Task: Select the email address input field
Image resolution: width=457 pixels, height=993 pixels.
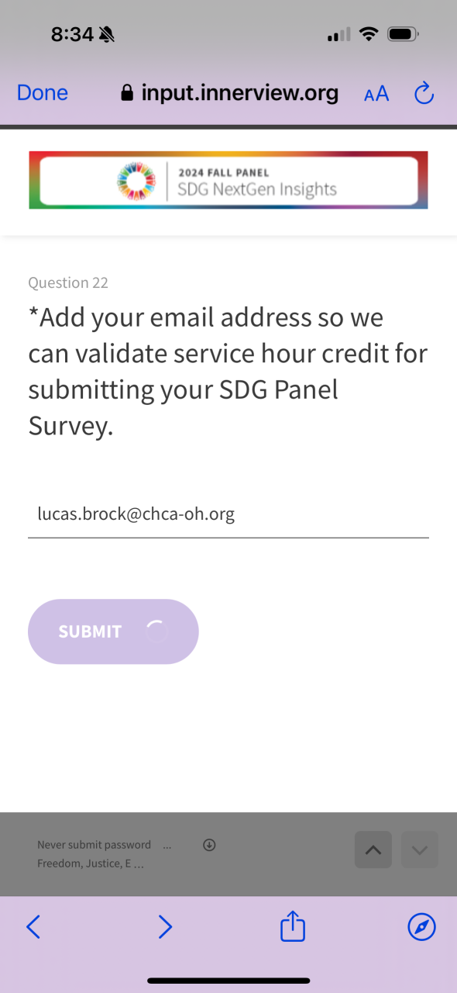Action: click(228, 514)
